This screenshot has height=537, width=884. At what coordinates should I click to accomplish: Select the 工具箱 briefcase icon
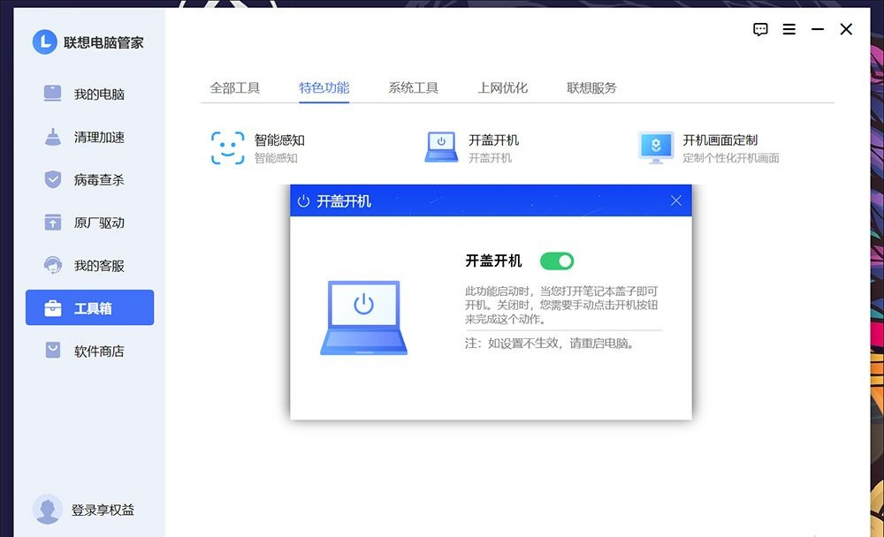coord(52,308)
